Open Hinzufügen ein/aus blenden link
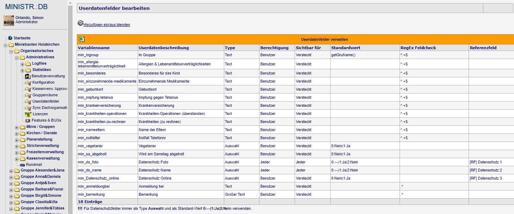Image resolution: width=514 pixels, height=214 pixels. (x=107, y=25)
